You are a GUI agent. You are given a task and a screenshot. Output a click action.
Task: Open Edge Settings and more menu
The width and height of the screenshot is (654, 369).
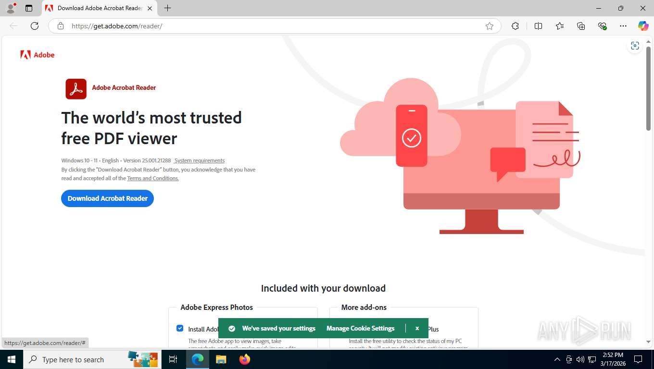point(623,26)
